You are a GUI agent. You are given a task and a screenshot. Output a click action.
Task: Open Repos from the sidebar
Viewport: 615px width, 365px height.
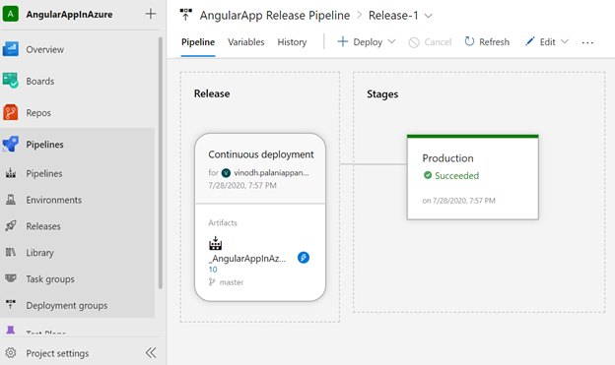(x=38, y=113)
